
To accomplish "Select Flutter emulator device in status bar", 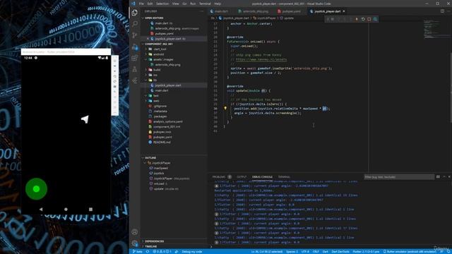I will (410, 251).
